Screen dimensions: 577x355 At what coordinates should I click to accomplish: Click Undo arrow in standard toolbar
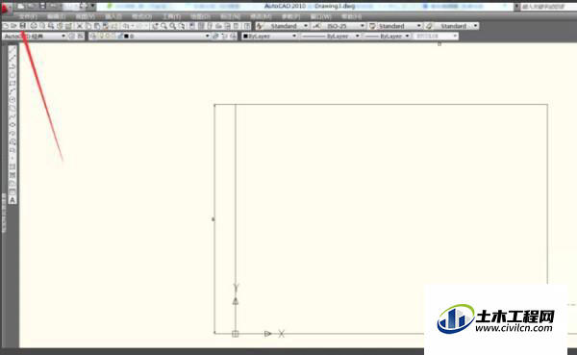pos(126,26)
